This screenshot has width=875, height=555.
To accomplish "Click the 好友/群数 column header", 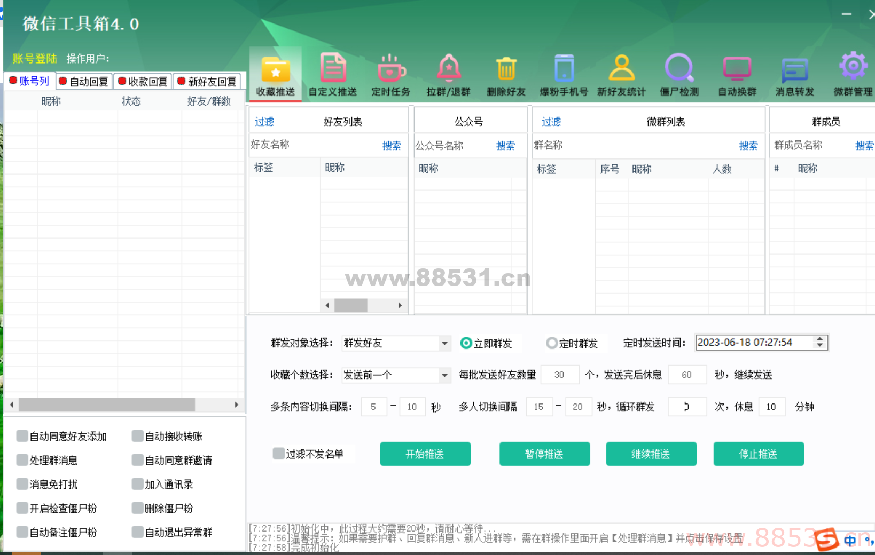I will tap(209, 101).
